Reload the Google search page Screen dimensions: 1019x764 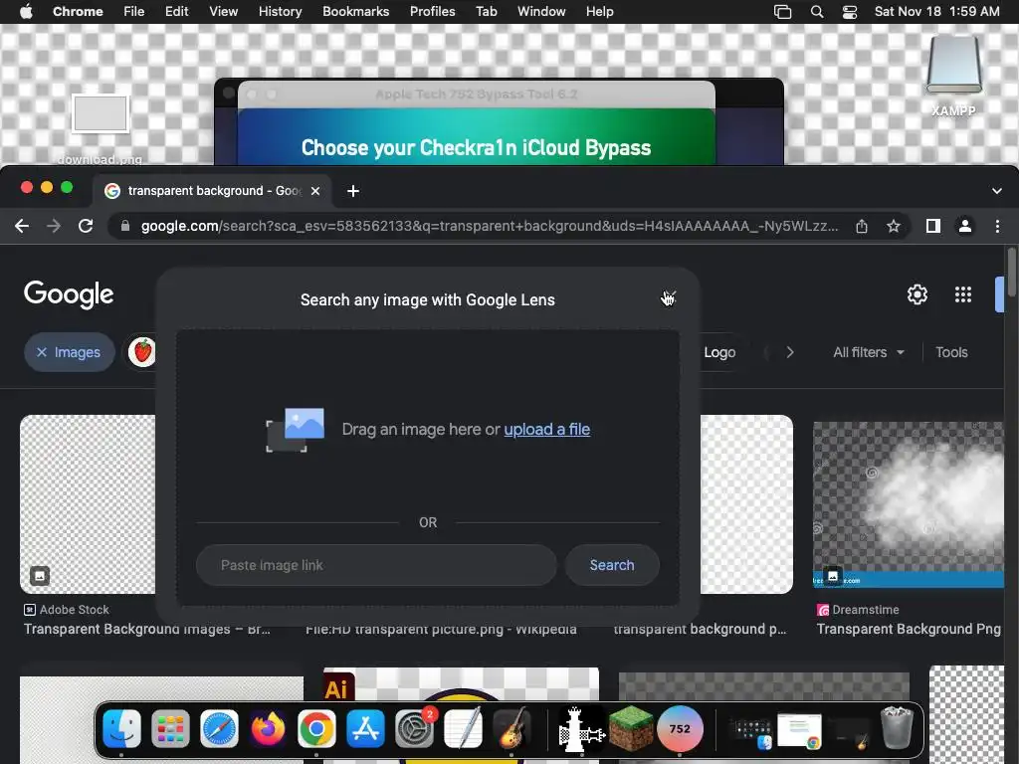point(86,226)
